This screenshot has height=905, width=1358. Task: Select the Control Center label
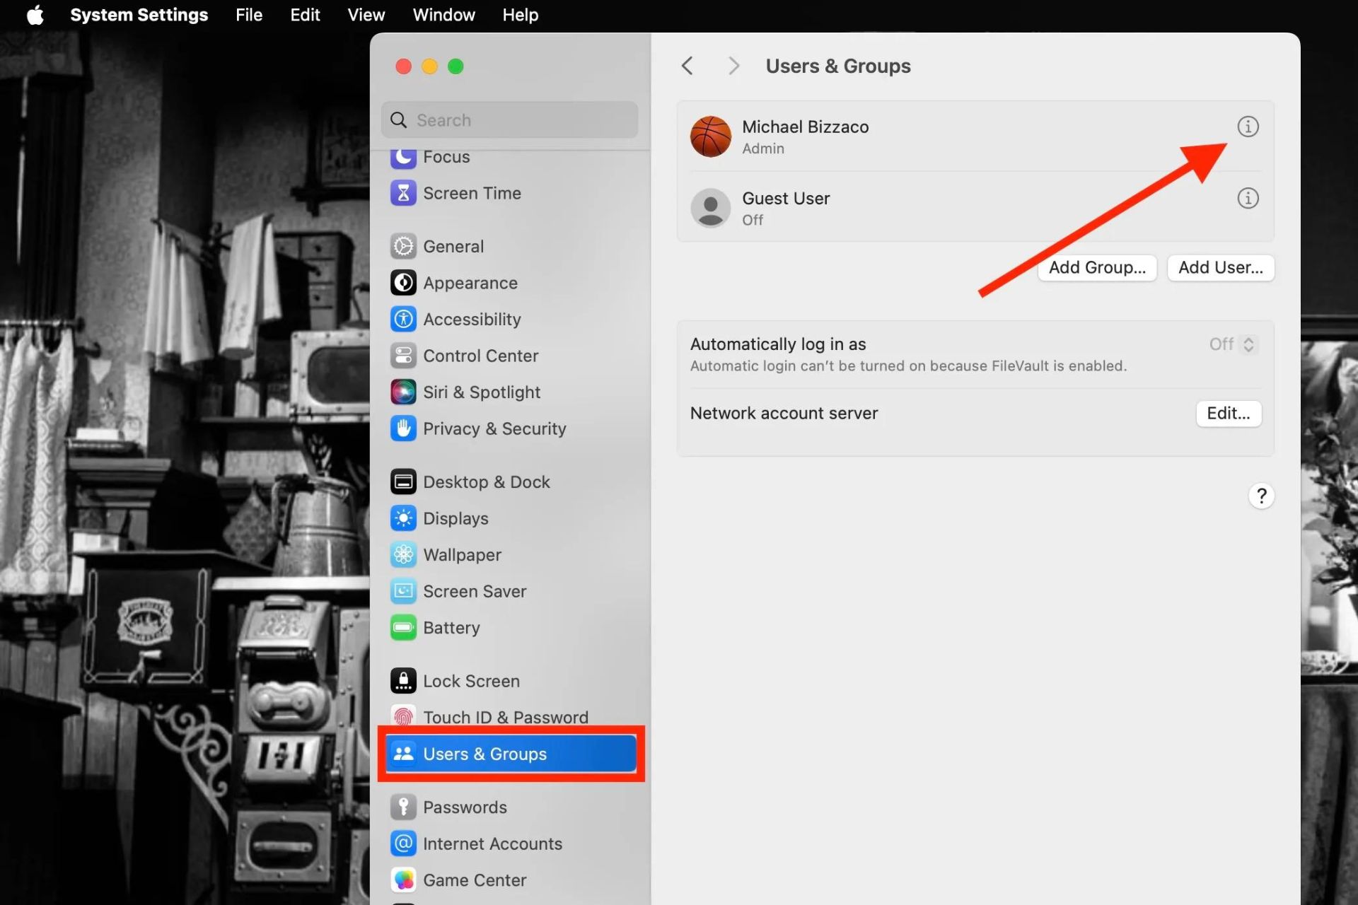[481, 356]
